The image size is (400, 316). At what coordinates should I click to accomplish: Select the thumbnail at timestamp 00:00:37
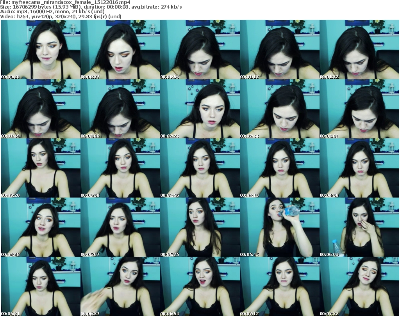[120, 49]
